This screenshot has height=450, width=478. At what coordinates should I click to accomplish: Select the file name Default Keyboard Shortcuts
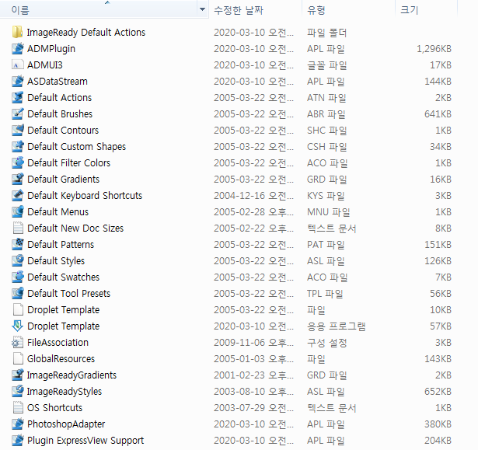point(85,195)
